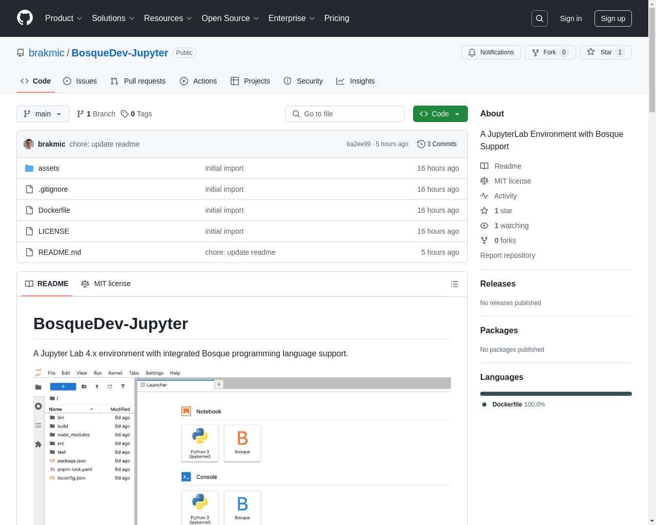Open the Dockerfile file
The image size is (656, 525).
pos(54,210)
